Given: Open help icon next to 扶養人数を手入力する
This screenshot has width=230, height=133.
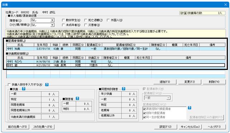Looking at the screenshot, I should click(47, 85).
